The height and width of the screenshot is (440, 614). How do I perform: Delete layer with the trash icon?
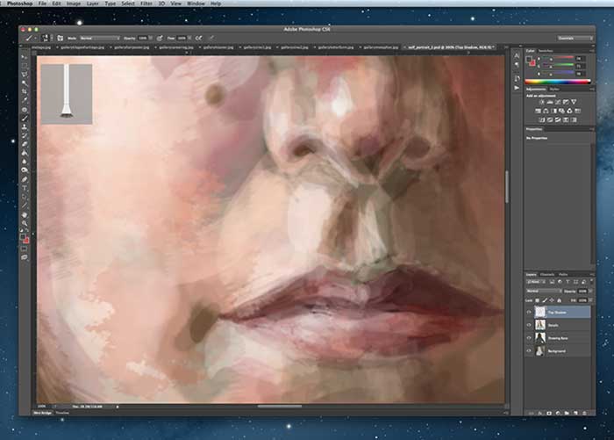pos(584,413)
